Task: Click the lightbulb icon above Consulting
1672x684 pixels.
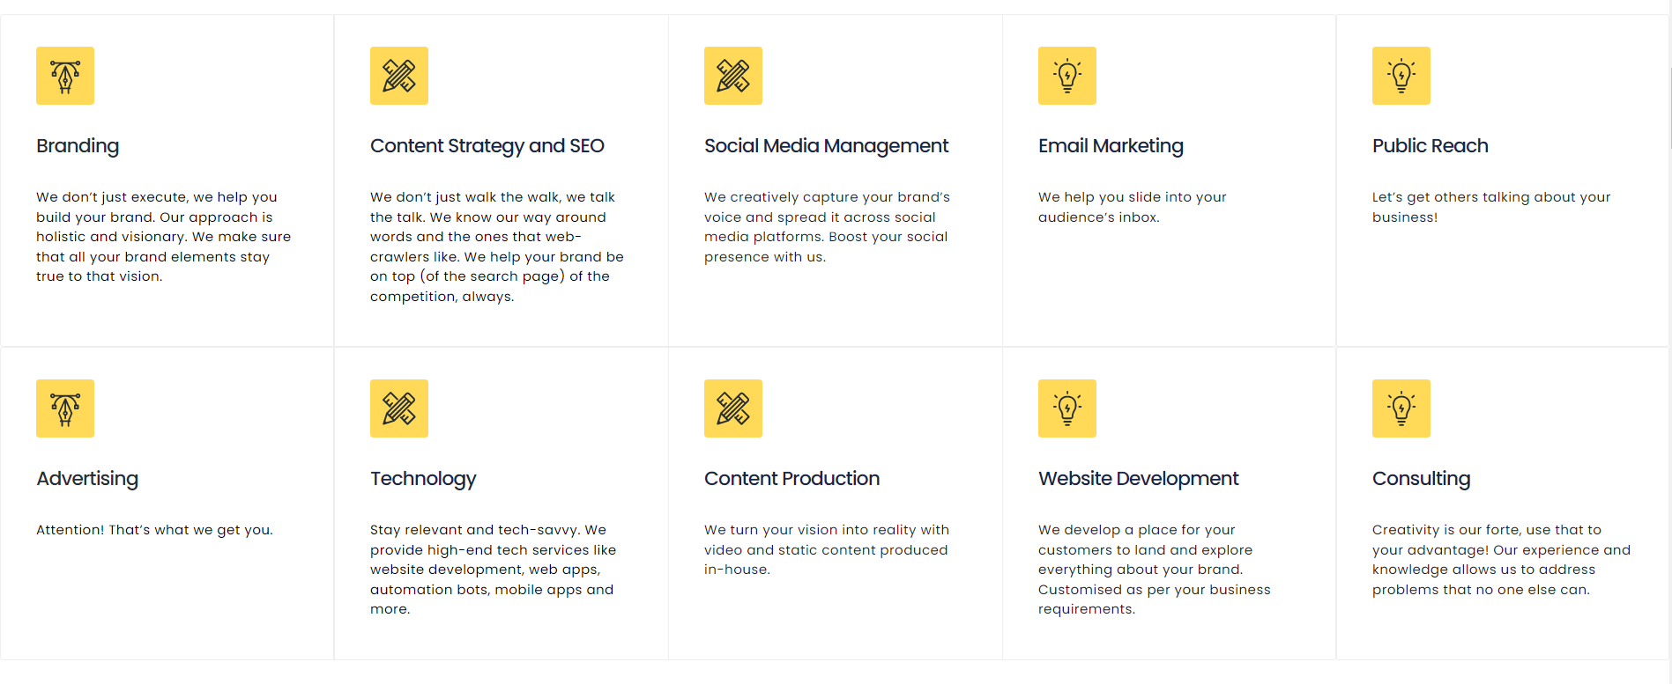Action: (1401, 408)
